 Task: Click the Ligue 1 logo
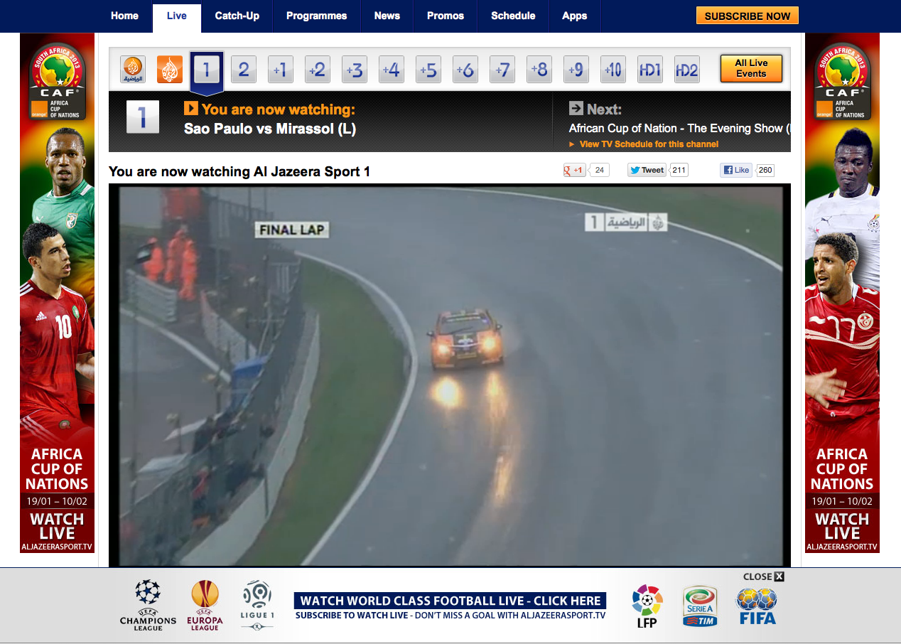257,605
